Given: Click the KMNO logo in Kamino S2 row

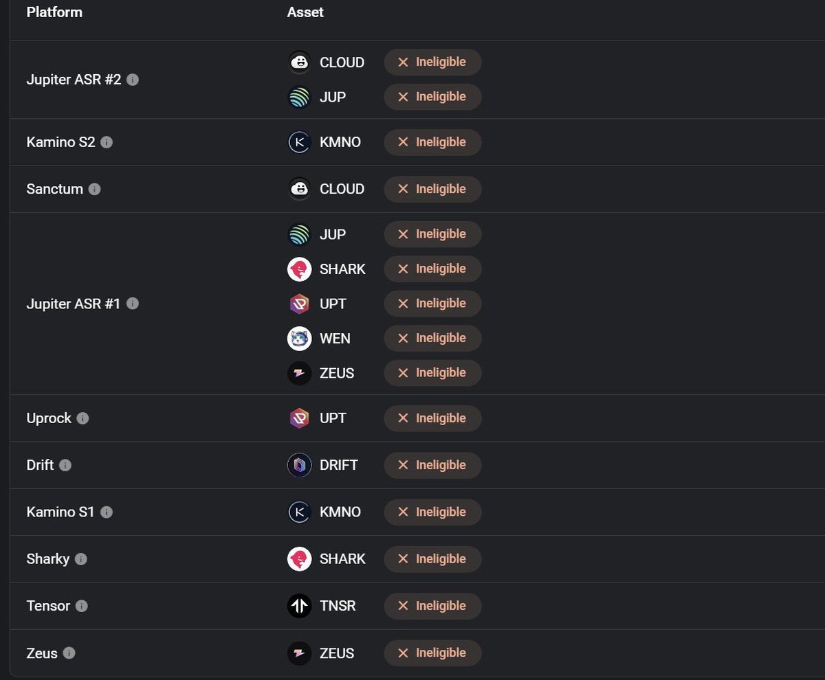Looking at the screenshot, I should 299,142.
